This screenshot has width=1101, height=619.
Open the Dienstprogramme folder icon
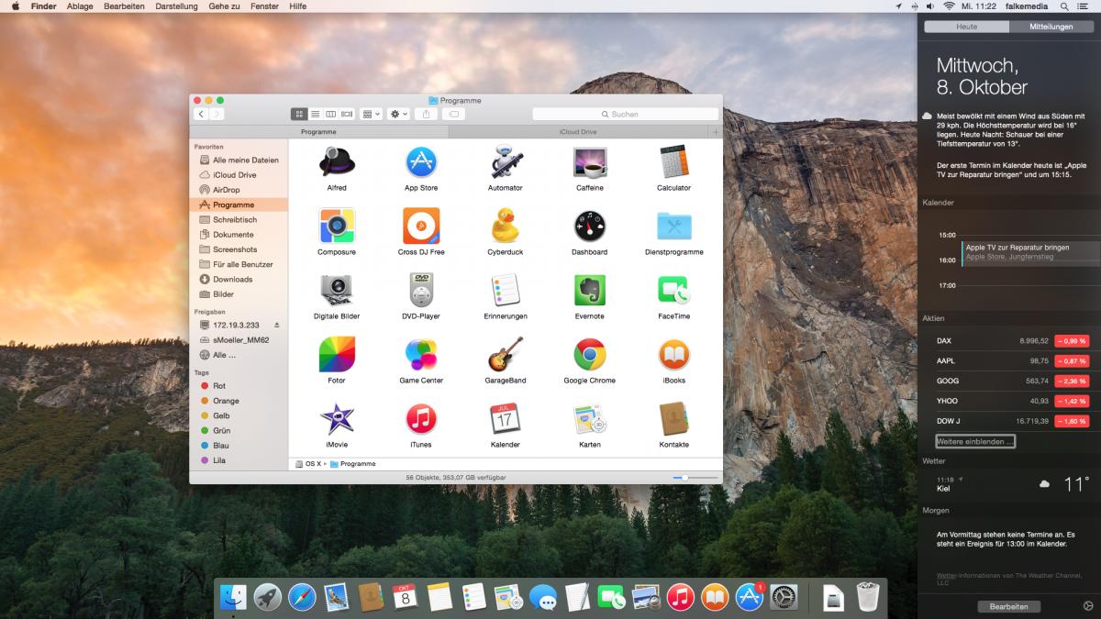(674, 227)
